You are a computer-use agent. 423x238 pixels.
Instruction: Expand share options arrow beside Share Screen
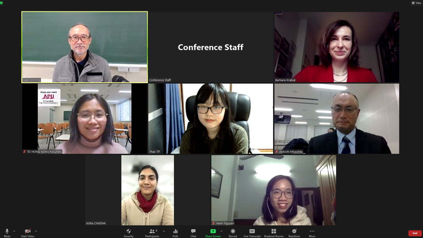(221, 231)
